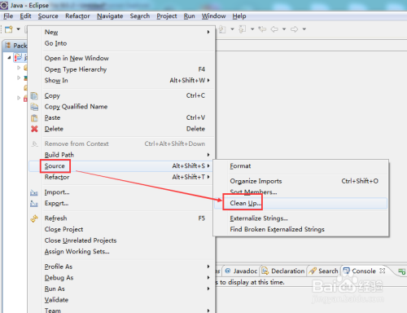Choose Close Unrelated Projects

(x=120, y=240)
